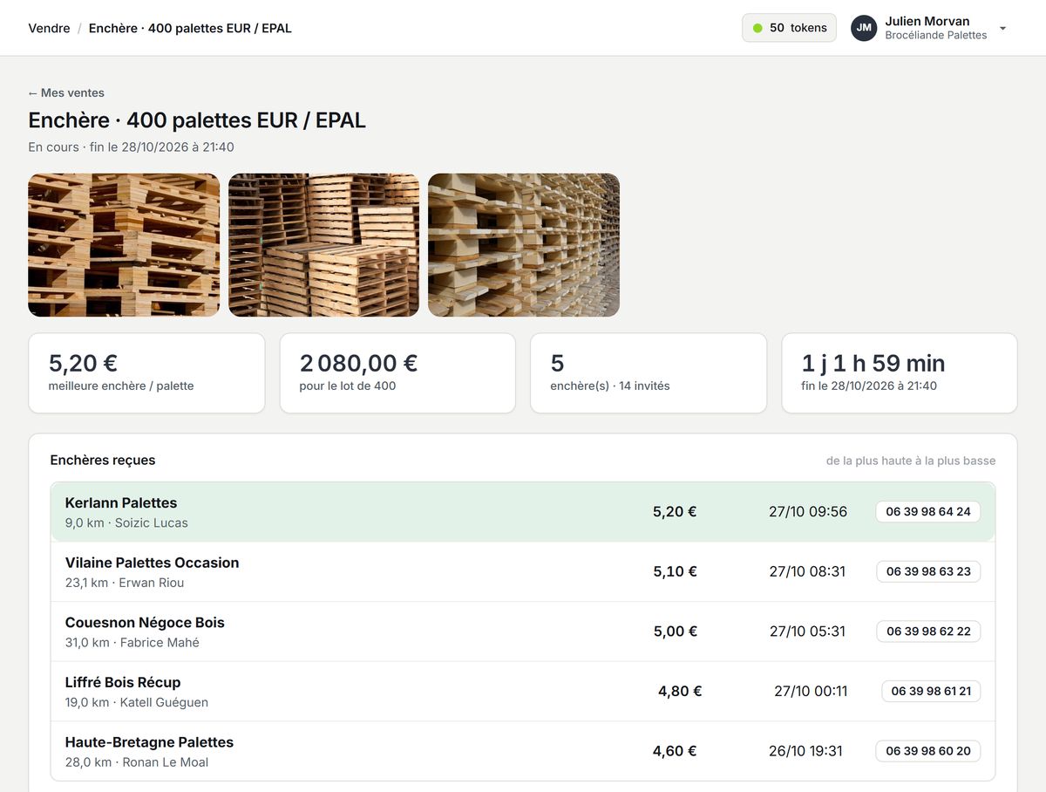The height and width of the screenshot is (792, 1046).
Task: Click the 5 enchère(s) 14 invités card
Action: click(x=649, y=372)
